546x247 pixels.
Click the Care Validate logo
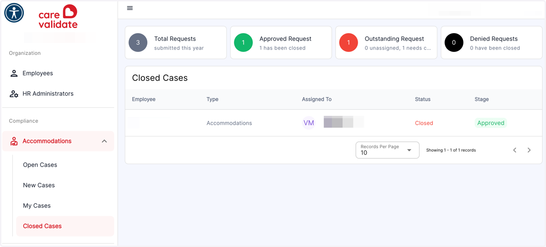[x=58, y=17]
